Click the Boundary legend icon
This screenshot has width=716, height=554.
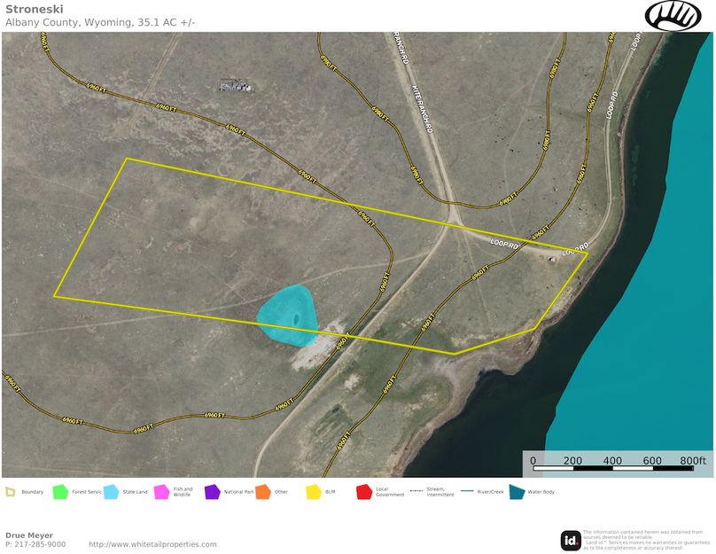(10, 491)
